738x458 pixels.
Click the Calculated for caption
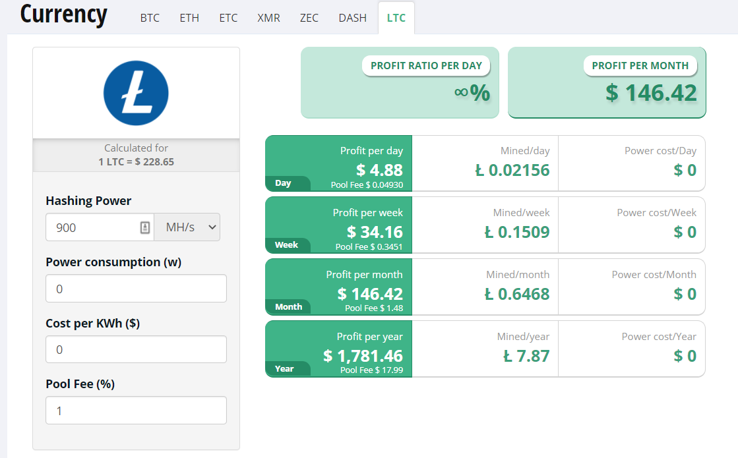136,148
